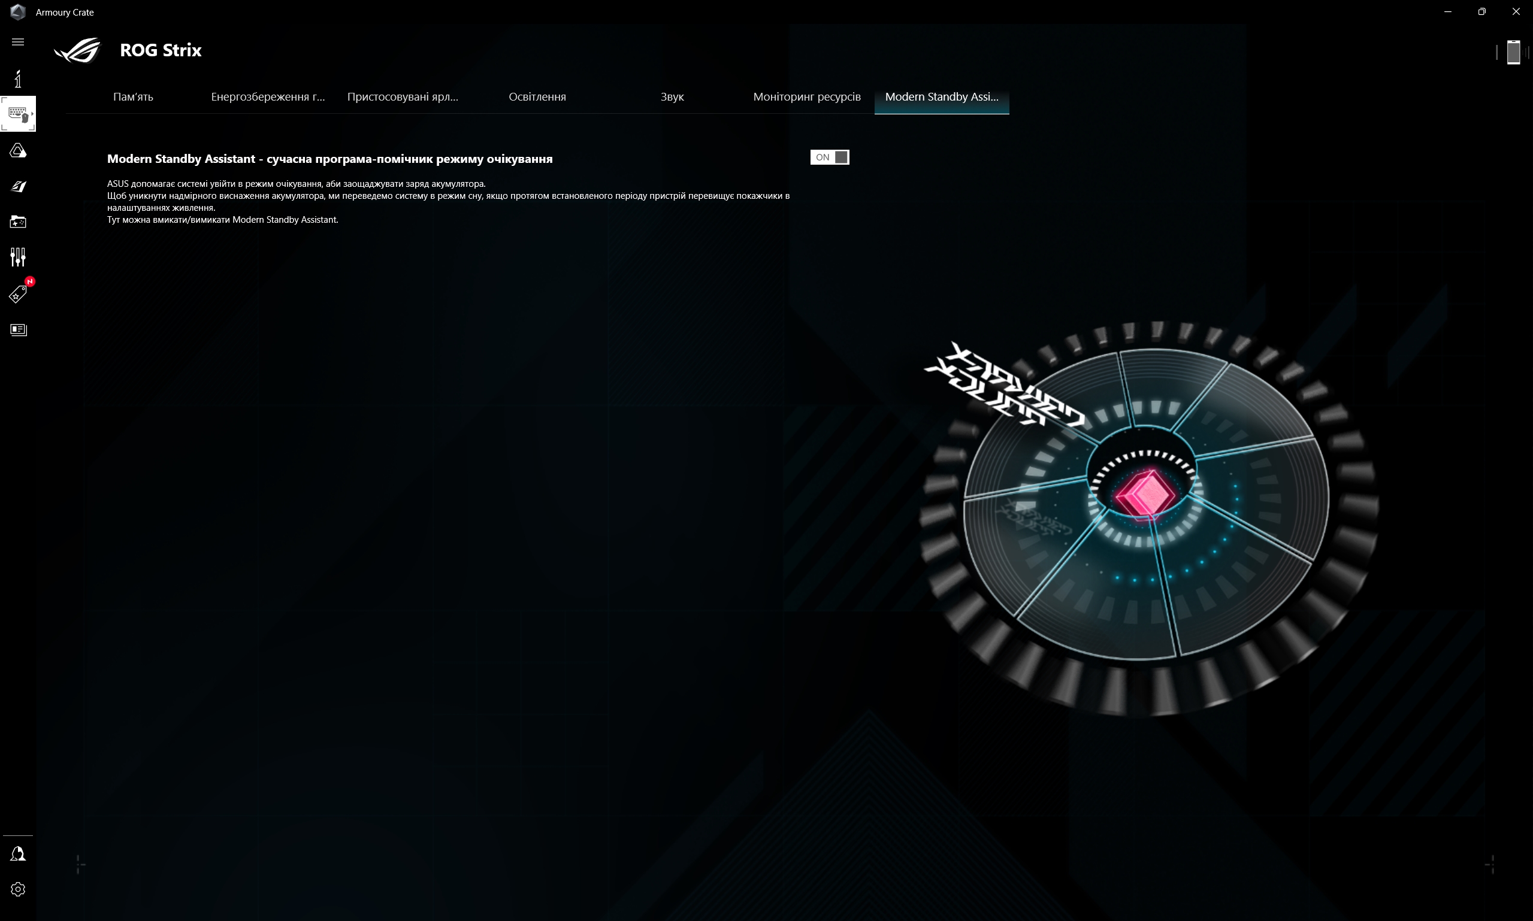Open the Енергозбереження tab
This screenshot has width=1533, height=921.
pyautogui.click(x=268, y=97)
